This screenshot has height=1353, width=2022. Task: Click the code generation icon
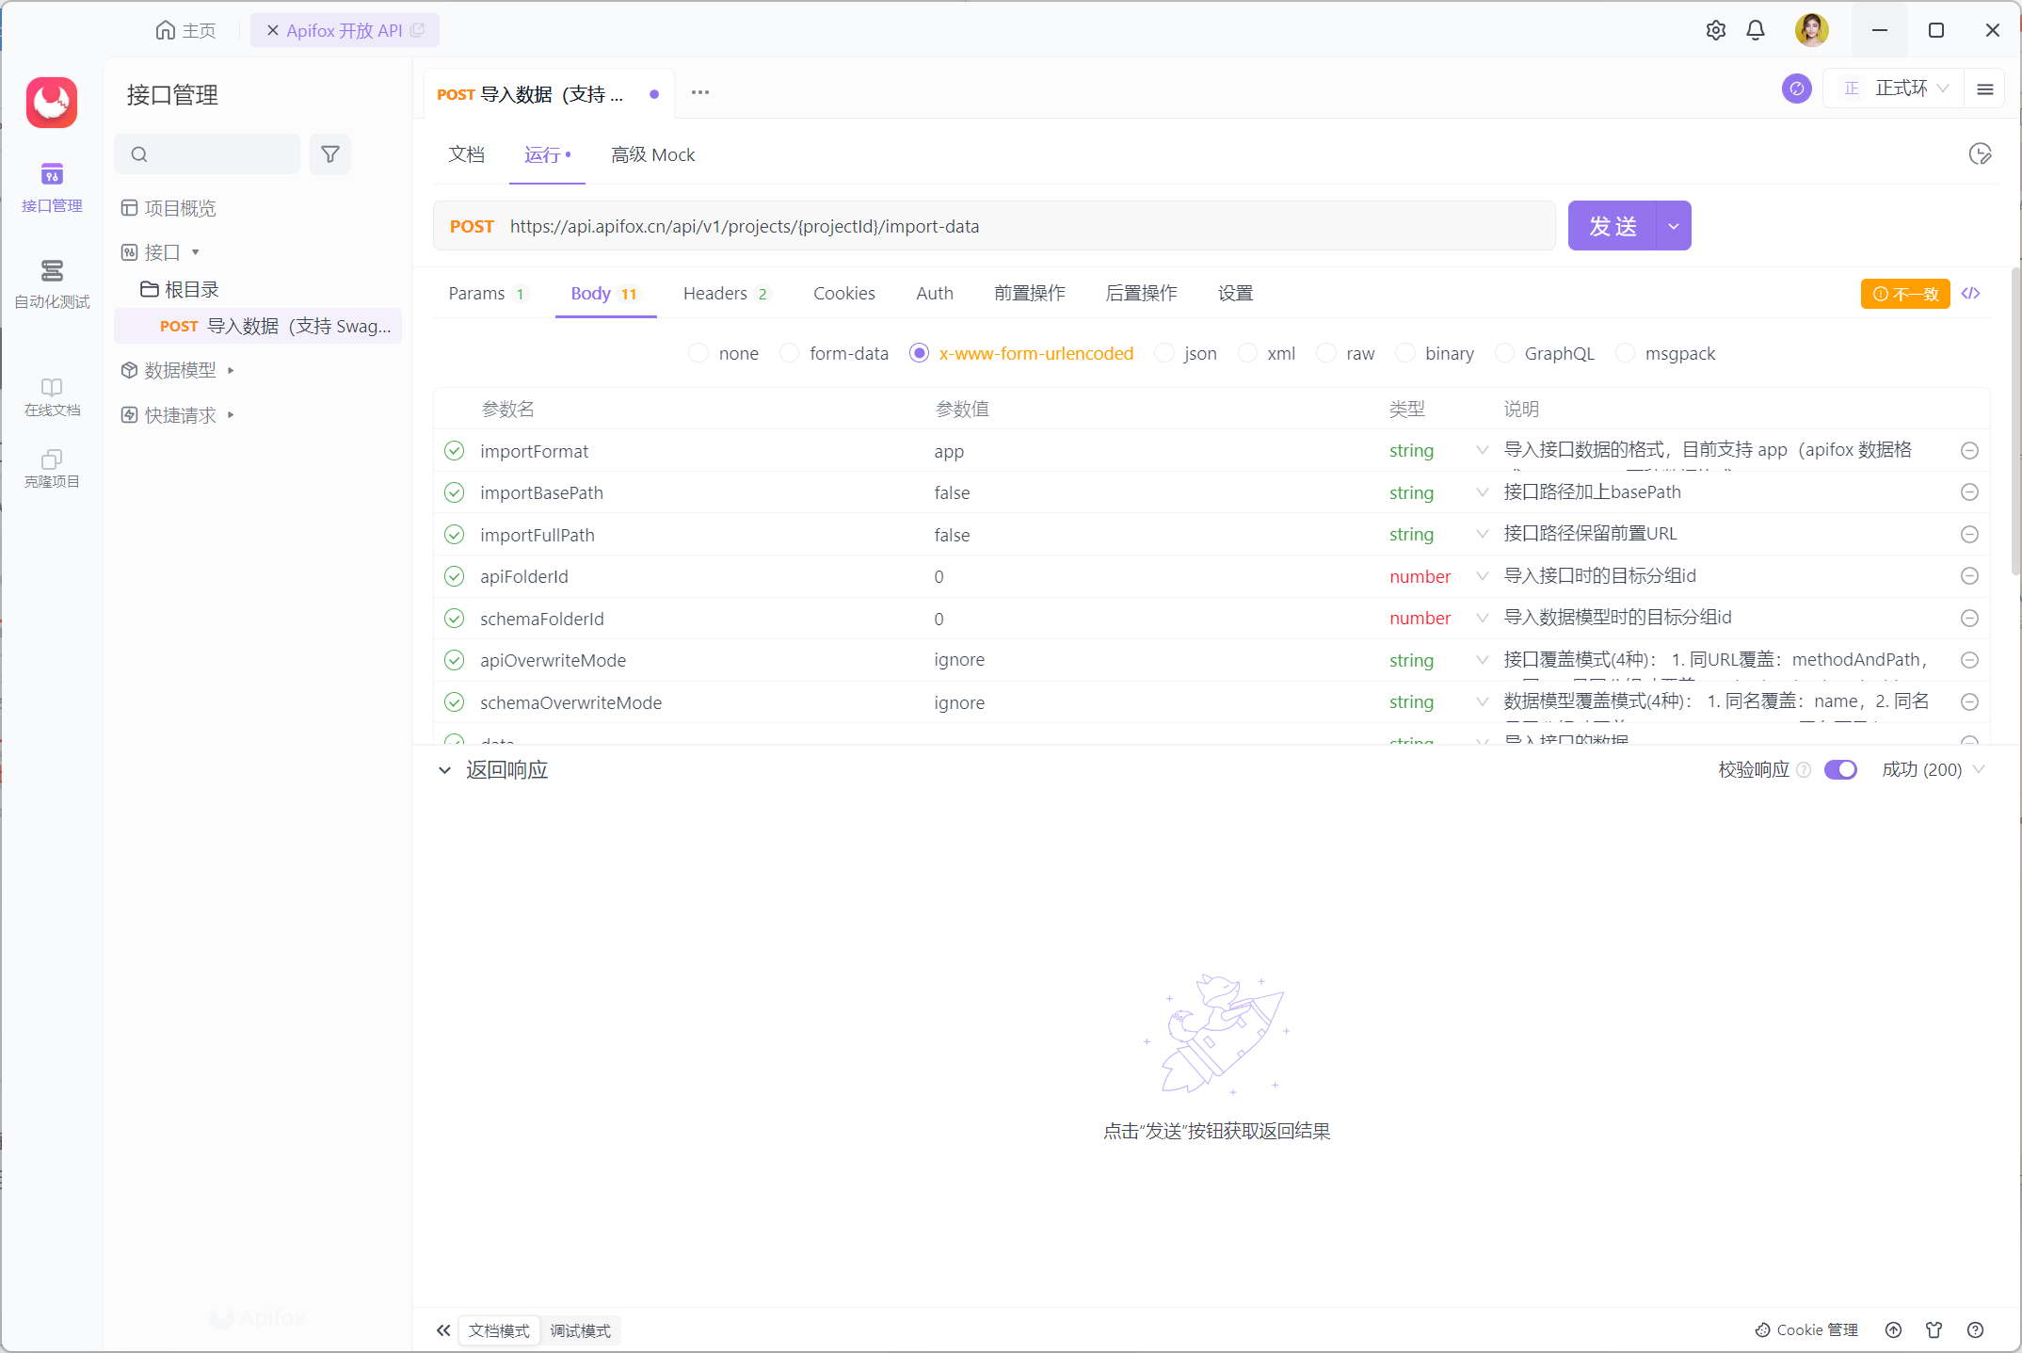coord(1971,294)
